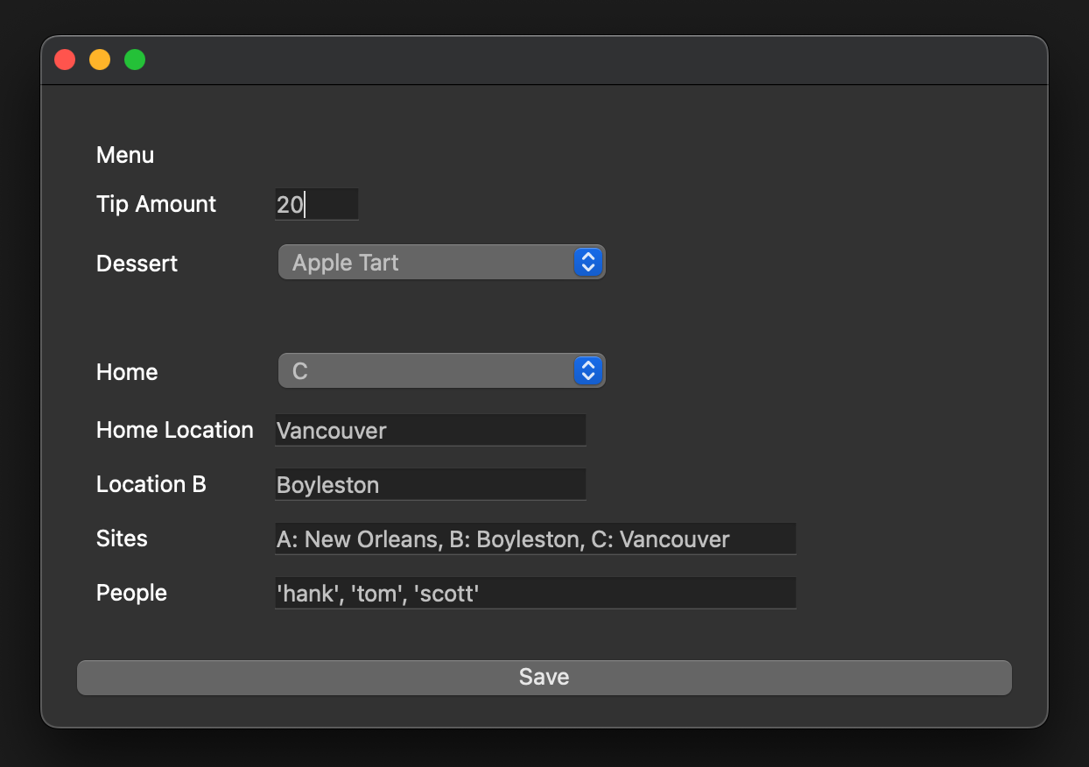The image size is (1089, 767).
Task: Minimize the window using the yellow button
Action: pos(100,60)
